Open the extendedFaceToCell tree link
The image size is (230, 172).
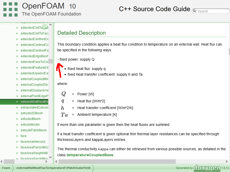34,62
